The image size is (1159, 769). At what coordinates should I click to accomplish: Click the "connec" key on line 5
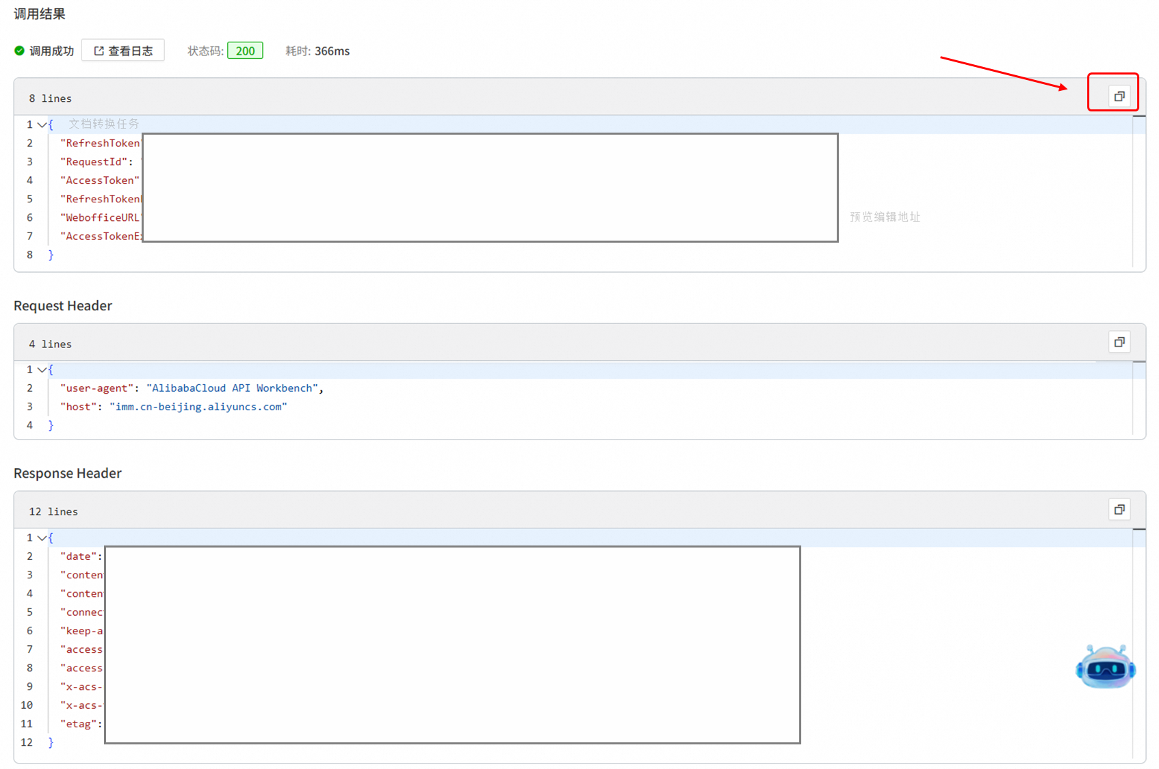(81, 612)
